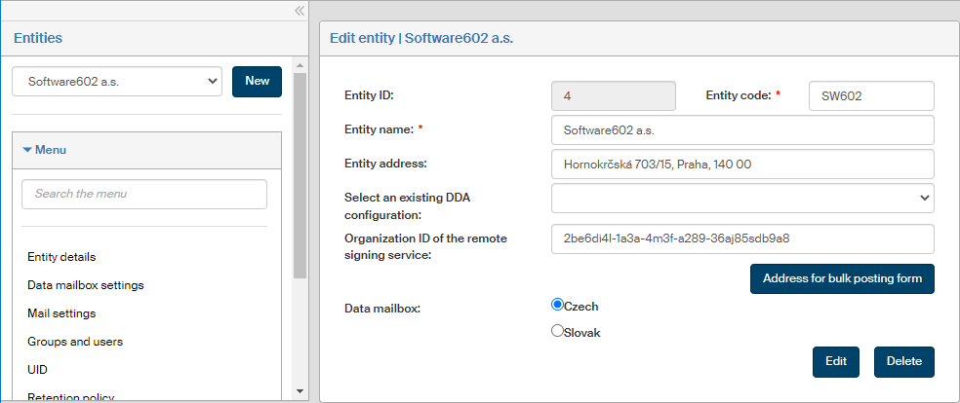Expand the existing DDA configuration dropdown

(x=742, y=198)
